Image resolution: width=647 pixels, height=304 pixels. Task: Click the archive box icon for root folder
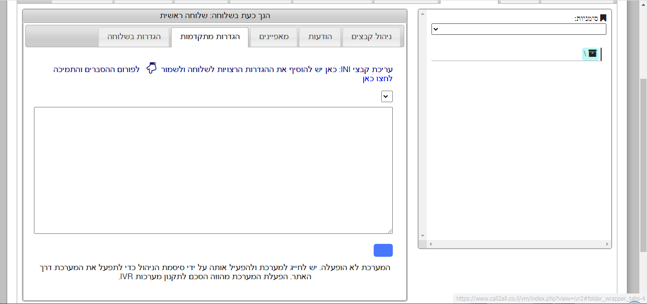(593, 53)
